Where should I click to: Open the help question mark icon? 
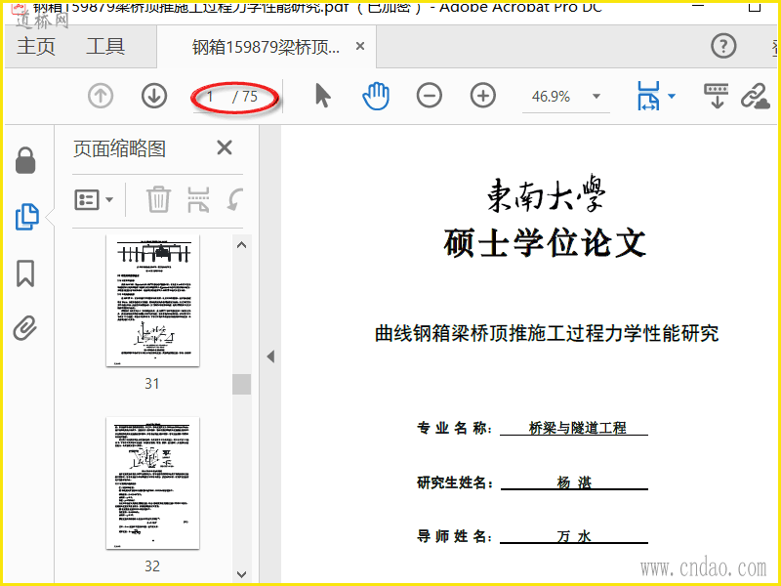pyautogui.click(x=723, y=46)
